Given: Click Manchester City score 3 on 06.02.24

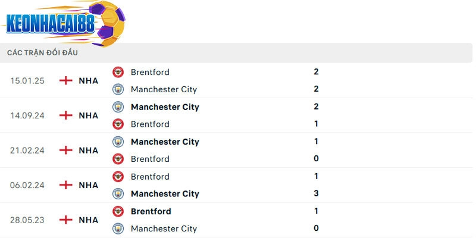Looking at the screenshot, I should tap(316, 193).
